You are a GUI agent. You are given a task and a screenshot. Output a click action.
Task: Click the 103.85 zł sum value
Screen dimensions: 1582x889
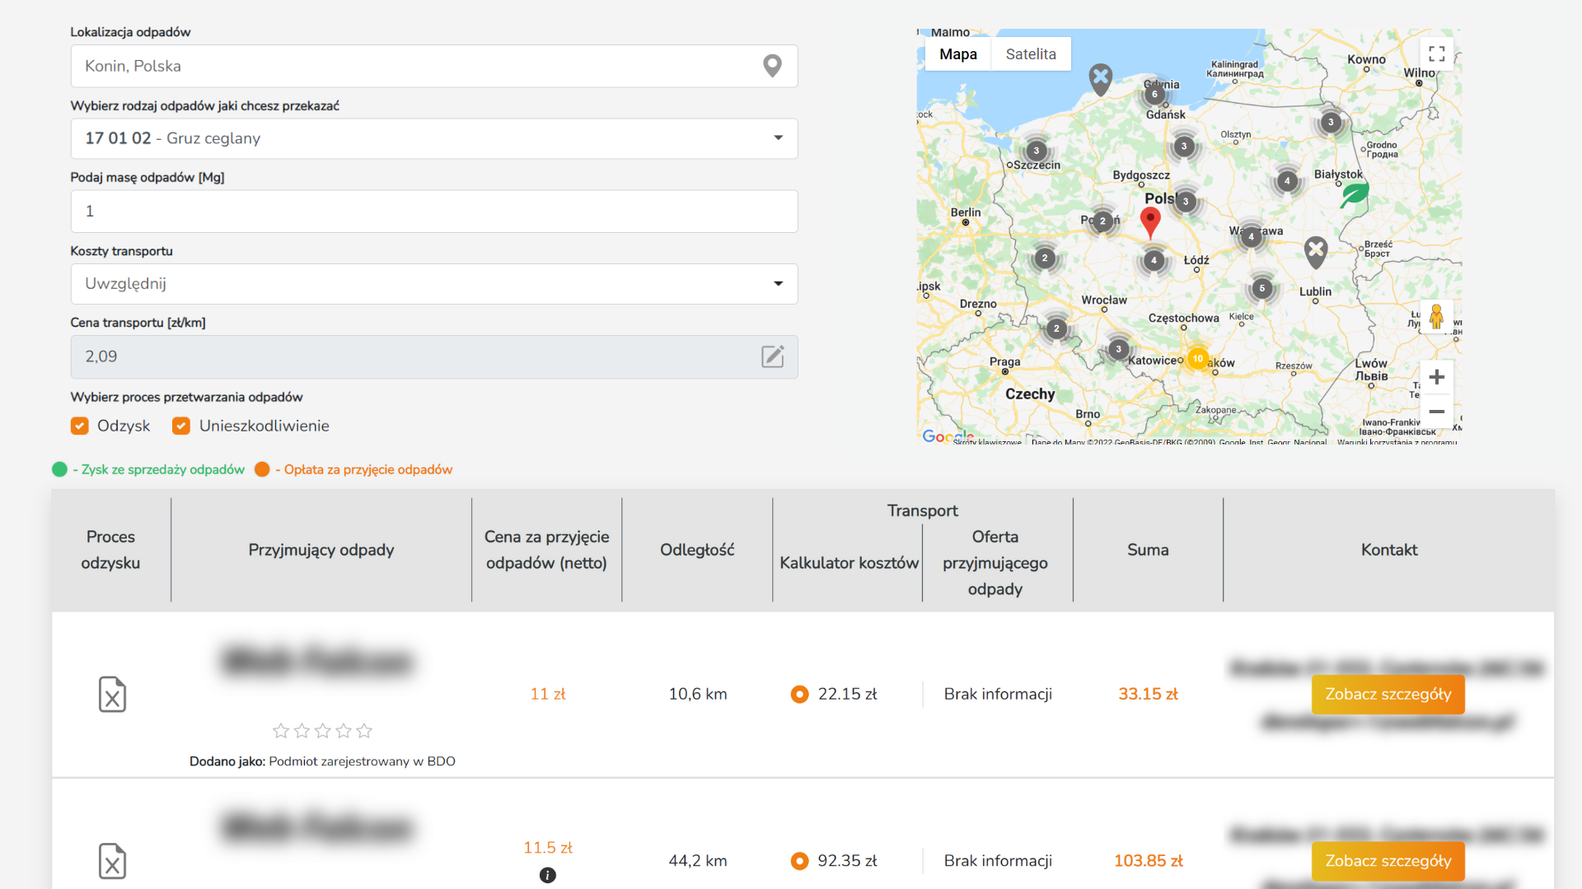coord(1148,861)
